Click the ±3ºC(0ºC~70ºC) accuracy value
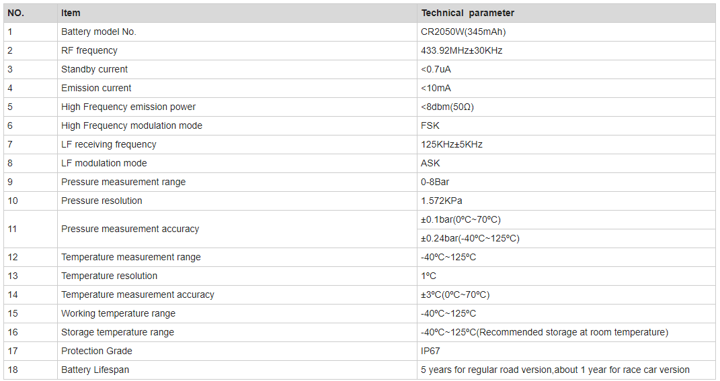Viewport: 720px width, 381px height. pyautogui.click(x=455, y=294)
